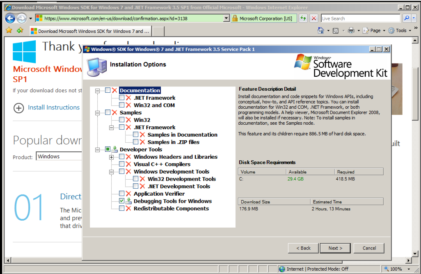Enable the Documentation checkbox
Screen dimensions: 421x274
pyautogui.click(x=108, y=90)
